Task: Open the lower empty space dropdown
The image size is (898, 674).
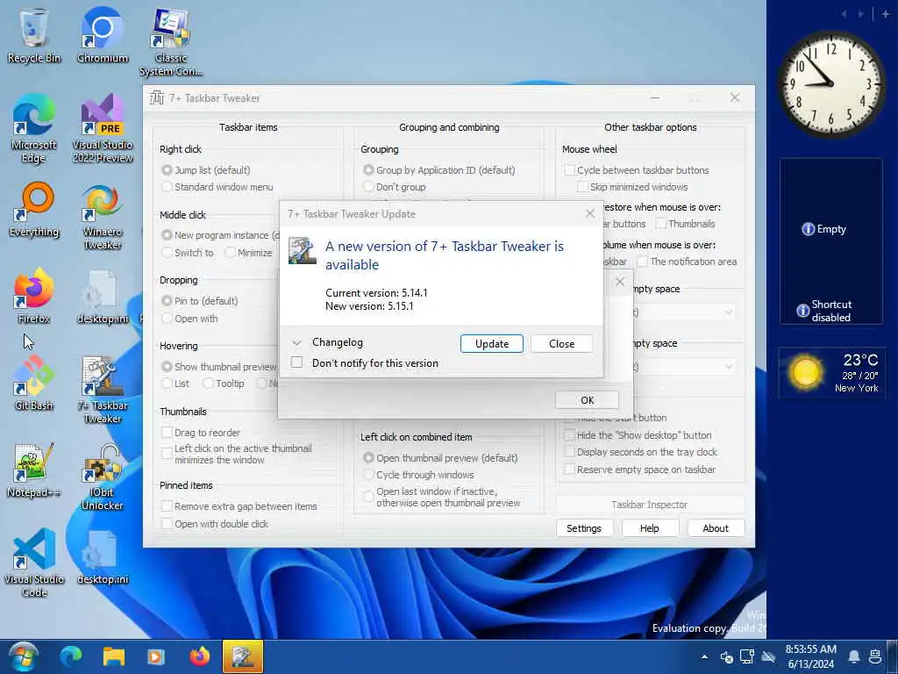Action: click(x=729, y=367)
